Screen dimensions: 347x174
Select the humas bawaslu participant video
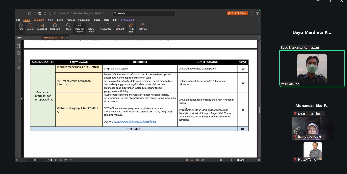312,128
